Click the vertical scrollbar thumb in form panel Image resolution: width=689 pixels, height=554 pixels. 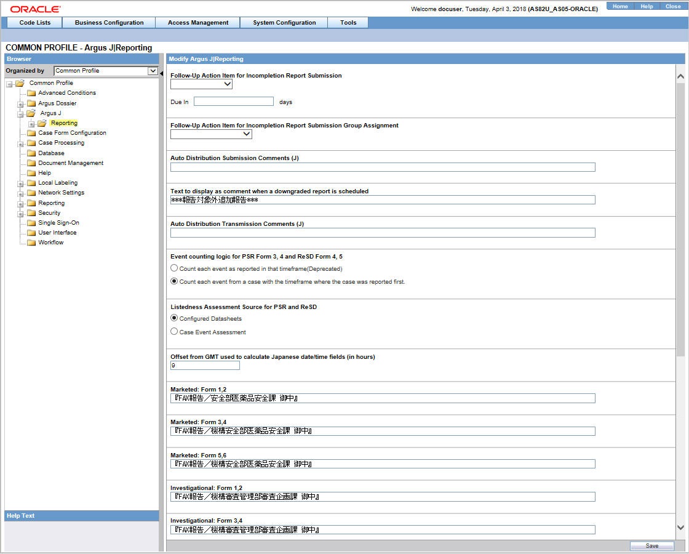(x=680, y=220)
